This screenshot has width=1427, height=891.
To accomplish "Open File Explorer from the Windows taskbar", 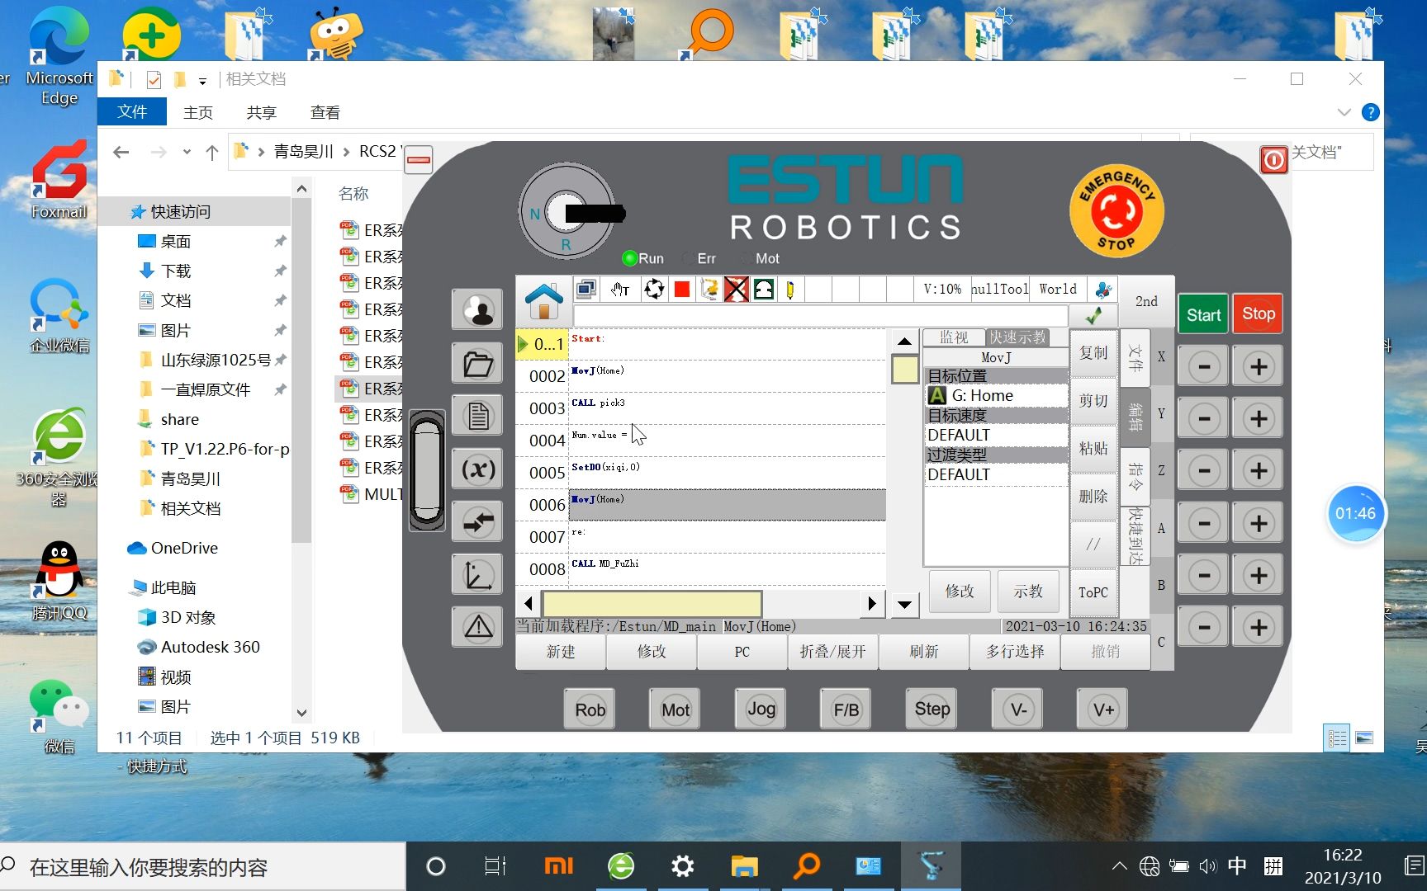I will [x=744, y=866].
